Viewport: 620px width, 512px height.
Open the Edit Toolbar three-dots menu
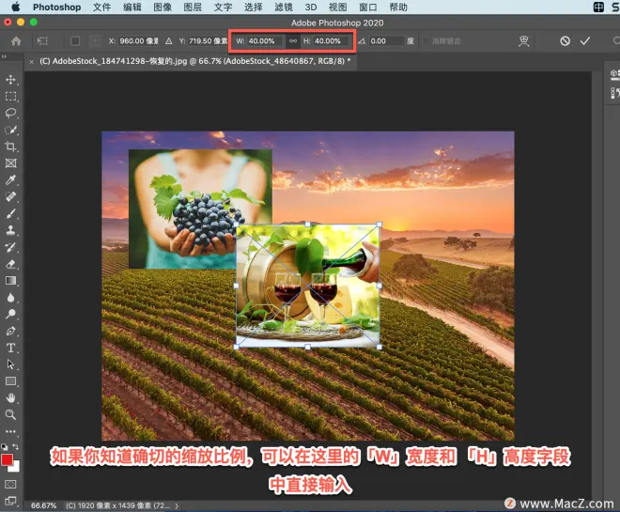10,431
